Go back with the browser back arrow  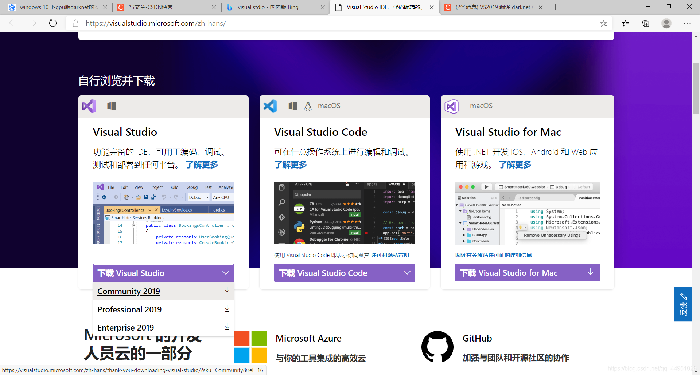[13, 23]
